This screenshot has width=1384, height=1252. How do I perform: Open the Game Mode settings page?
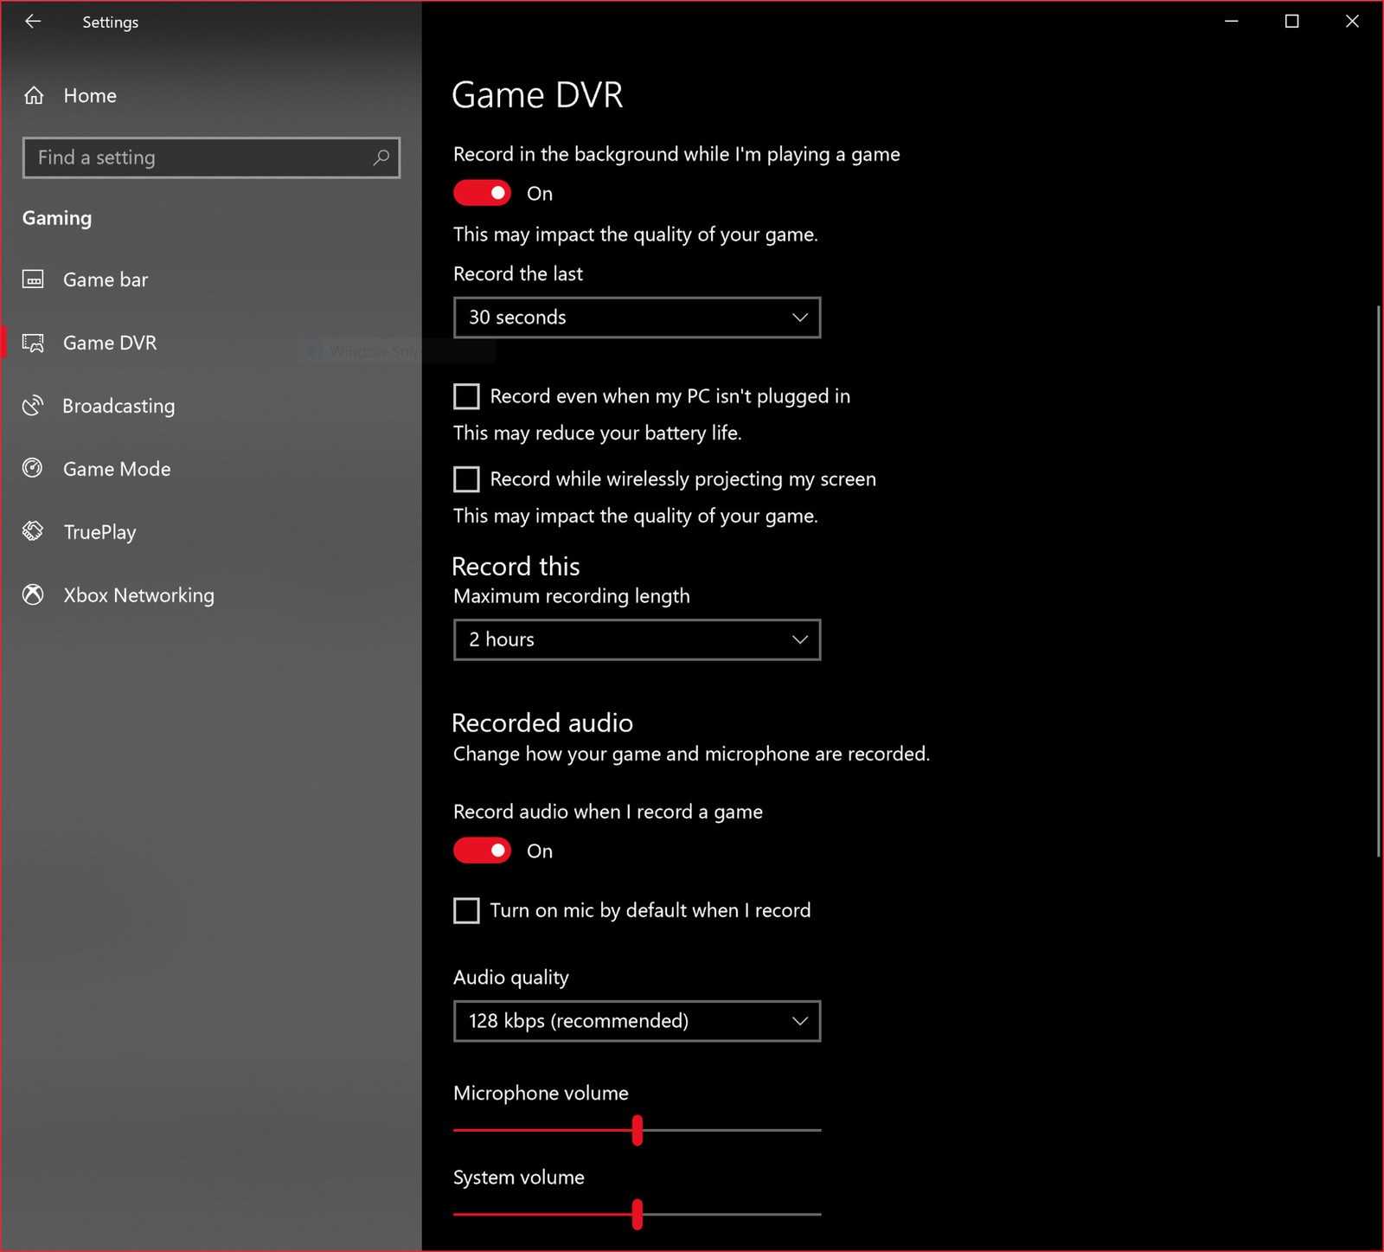click(x=117, y=469)
